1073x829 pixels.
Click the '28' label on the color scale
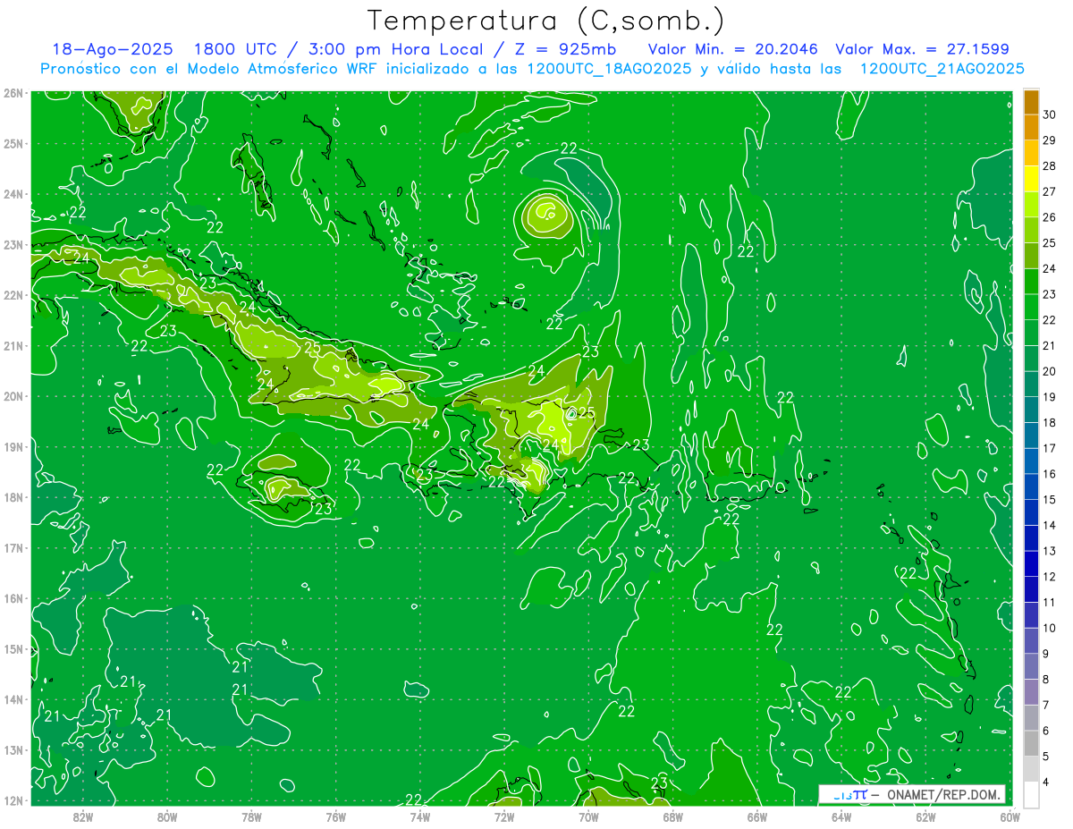click(x=1049, y=165)
